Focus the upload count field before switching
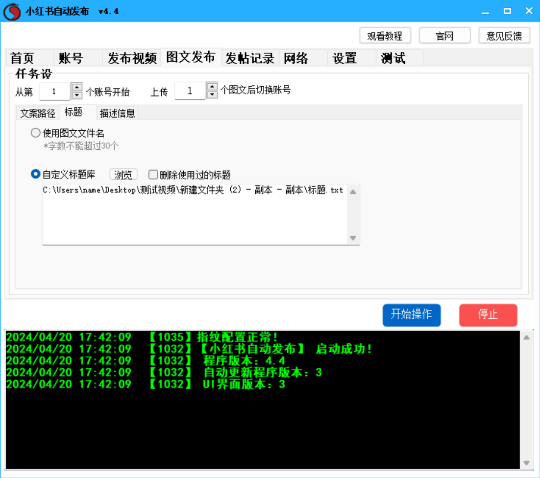The height and width of the screenshot is (478, 540). tap(190, 91)
